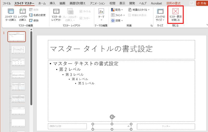Select the third layout thumbnail under master
208x132 pixels.
coord(18,74)
